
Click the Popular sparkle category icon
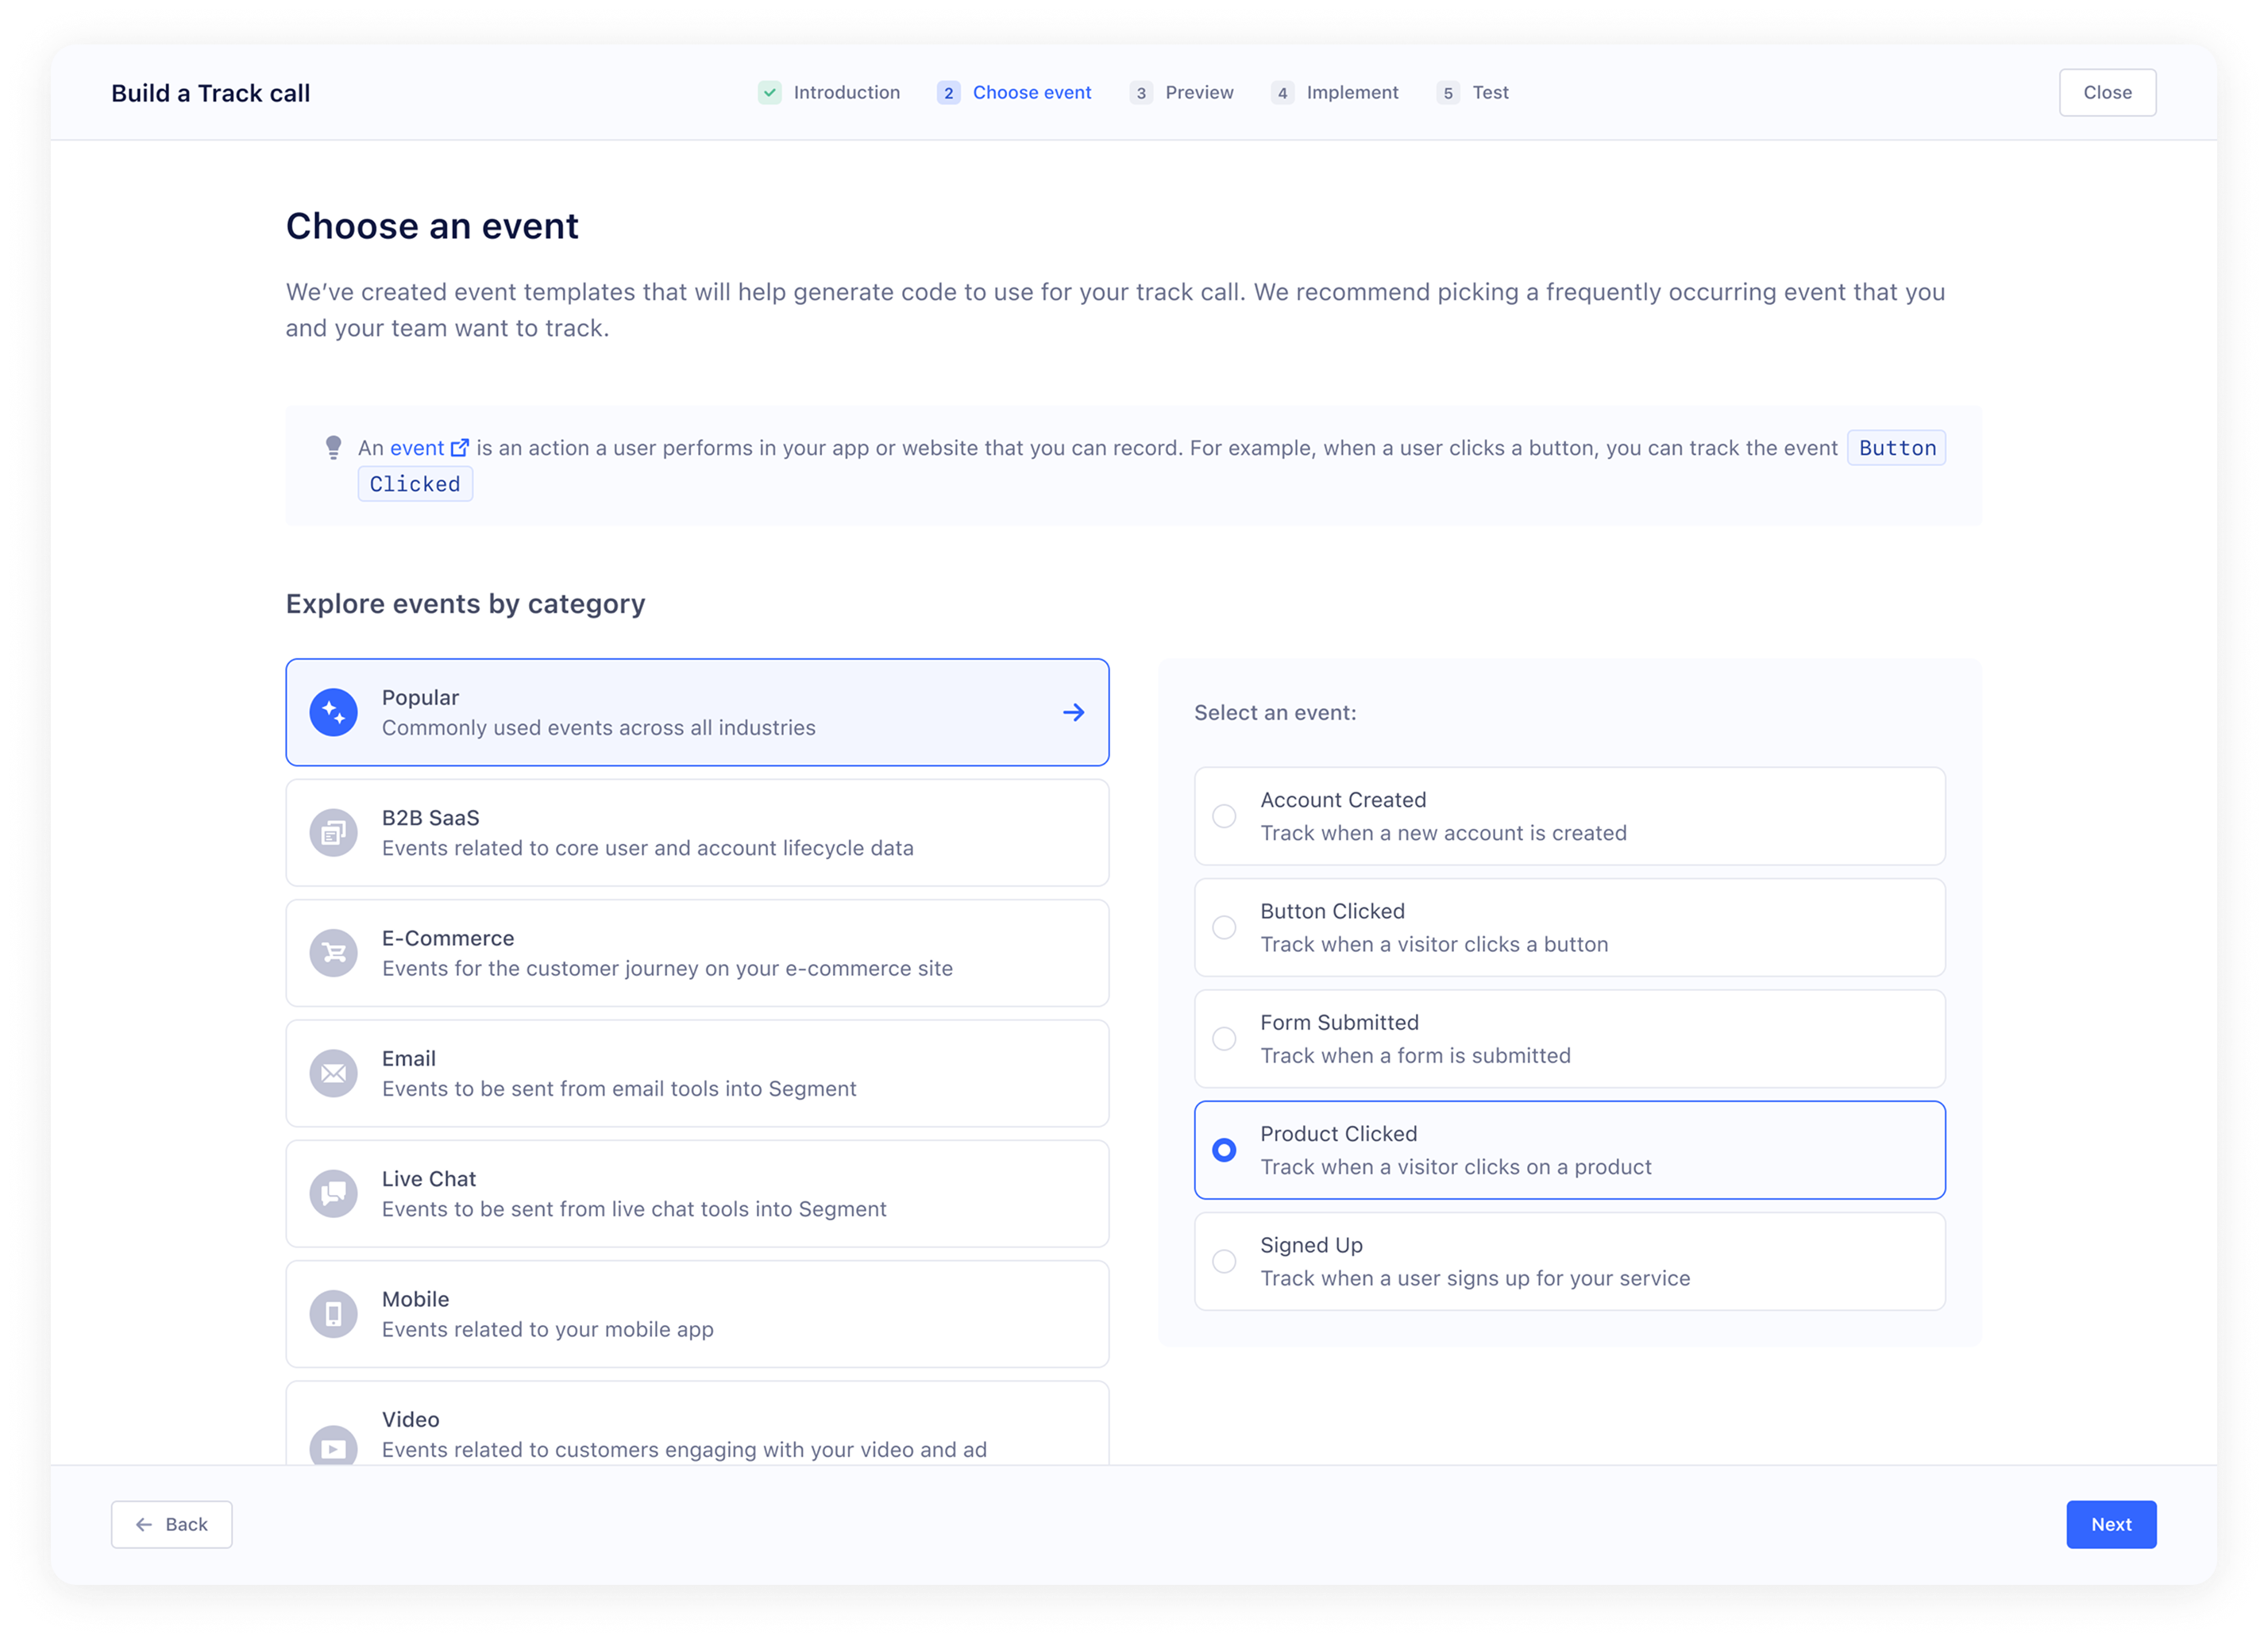(333, 712)
